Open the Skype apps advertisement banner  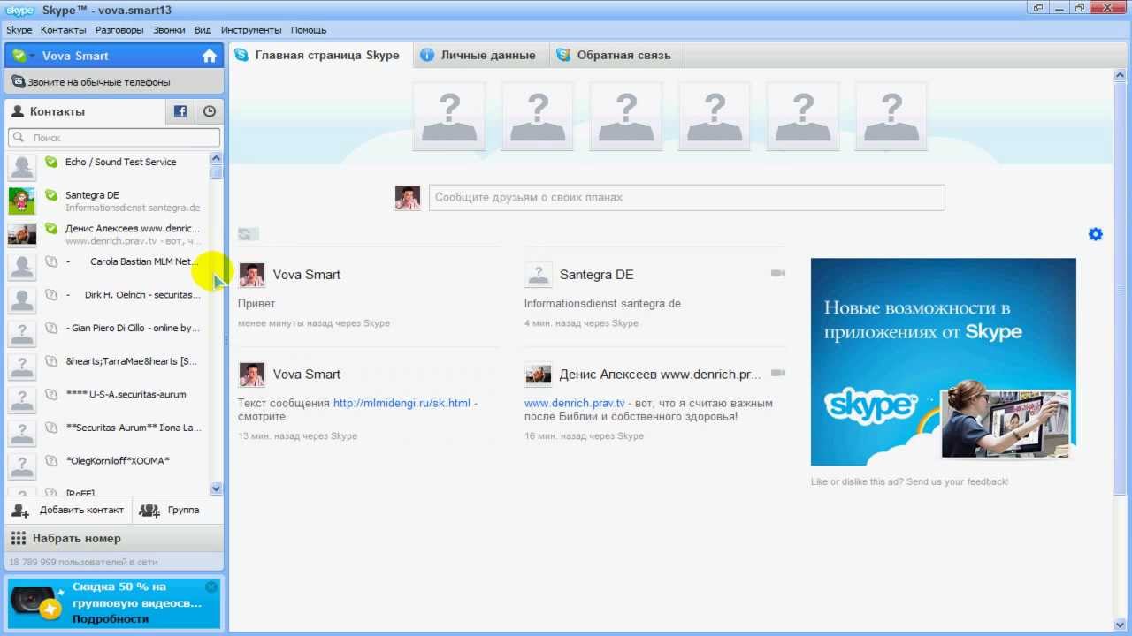click(944, 361)
